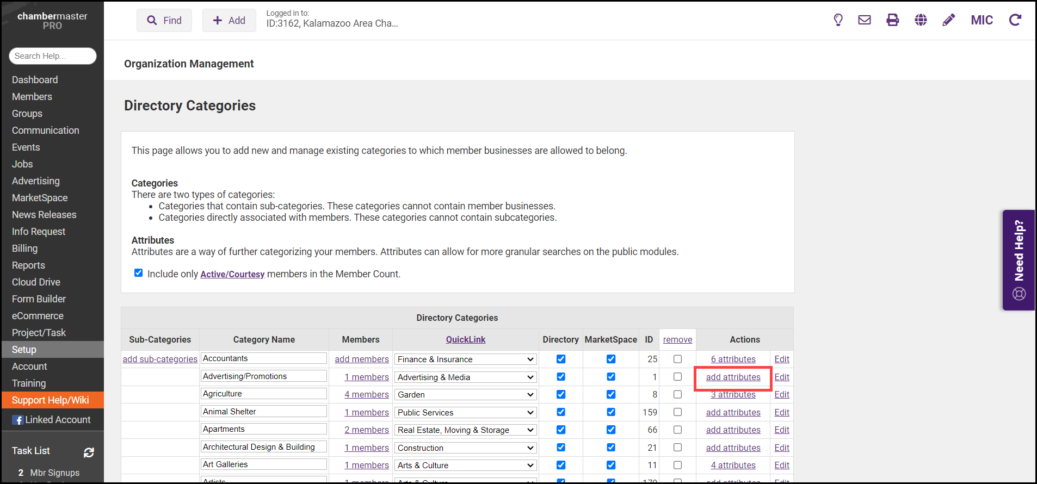Open the Finance & Insurance QuickLink dropdown
The height and width of the screenshot is (484, 1037).
tap(465, 359)
